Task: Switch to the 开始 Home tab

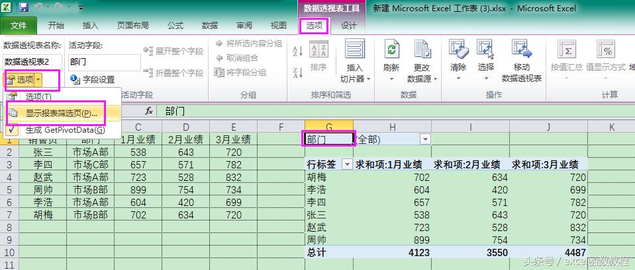Action: tap(56, 26)
